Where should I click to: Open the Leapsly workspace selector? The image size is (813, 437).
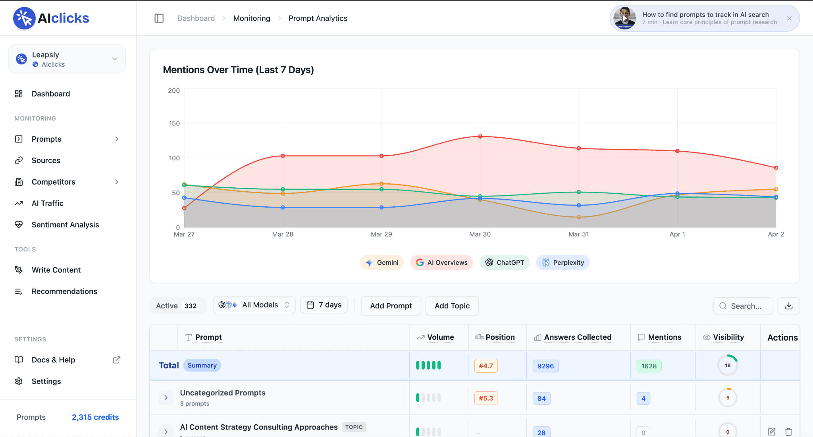tap(67, 59)
